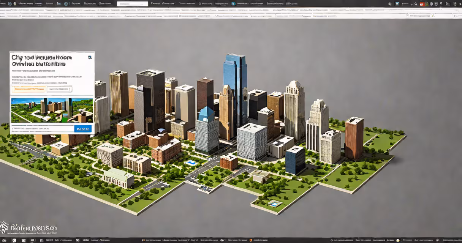Click the orange-highlighted button in the dialog

[29, 89]
